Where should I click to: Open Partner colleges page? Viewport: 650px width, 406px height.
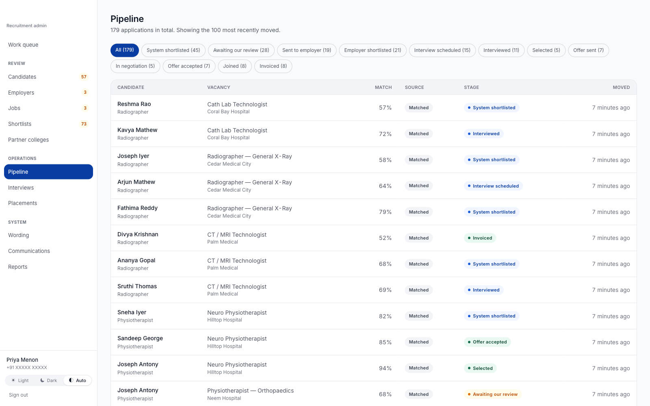click(49, 140)
